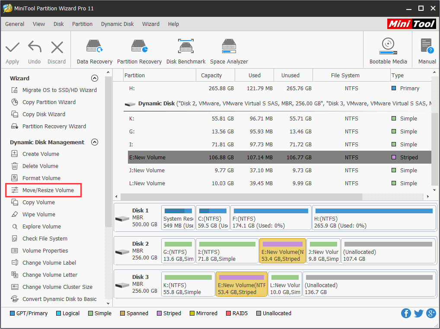Click the Facebook icon in the status bar
The width and height of the screenshot is (440, 329).
(406, 313)
